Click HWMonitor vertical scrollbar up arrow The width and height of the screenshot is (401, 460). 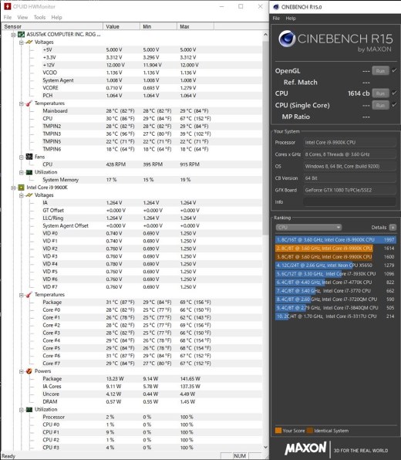tap(265, 35)
